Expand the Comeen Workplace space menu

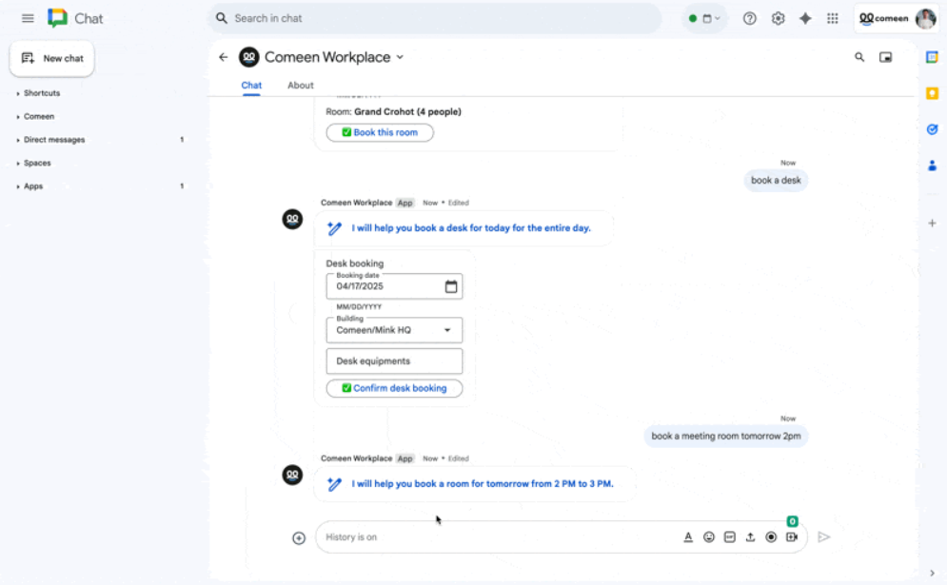(x=399, y=57)
